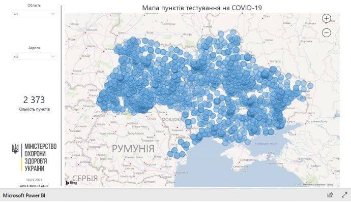
Task: Click the Ministry of Health of Ukraine logo
Action: coord(34,157)
